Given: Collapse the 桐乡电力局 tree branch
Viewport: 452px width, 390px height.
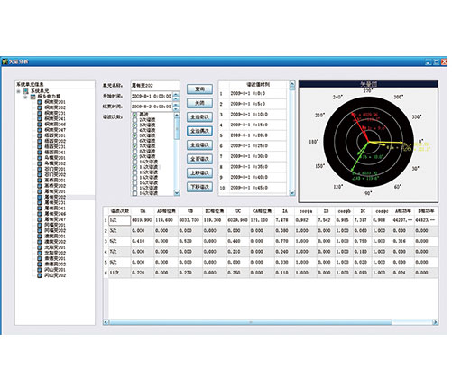Looking at the screenshot, I should click(25, 97).
